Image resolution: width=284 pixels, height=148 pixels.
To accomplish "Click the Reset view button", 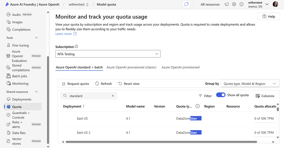I will [x=129, y=83].
